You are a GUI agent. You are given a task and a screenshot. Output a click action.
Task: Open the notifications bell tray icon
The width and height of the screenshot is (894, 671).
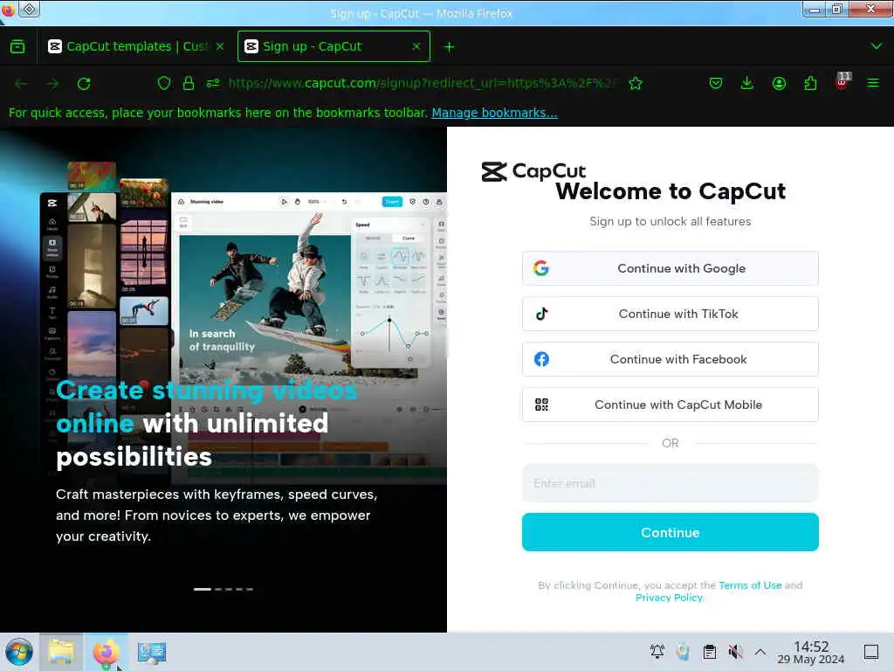[x=657, y=652]
